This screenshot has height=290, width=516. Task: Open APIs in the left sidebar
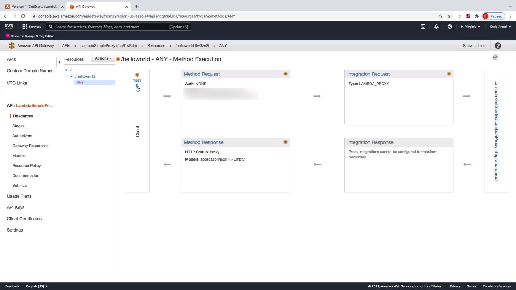pyautogui.click(x=11, y=59)
